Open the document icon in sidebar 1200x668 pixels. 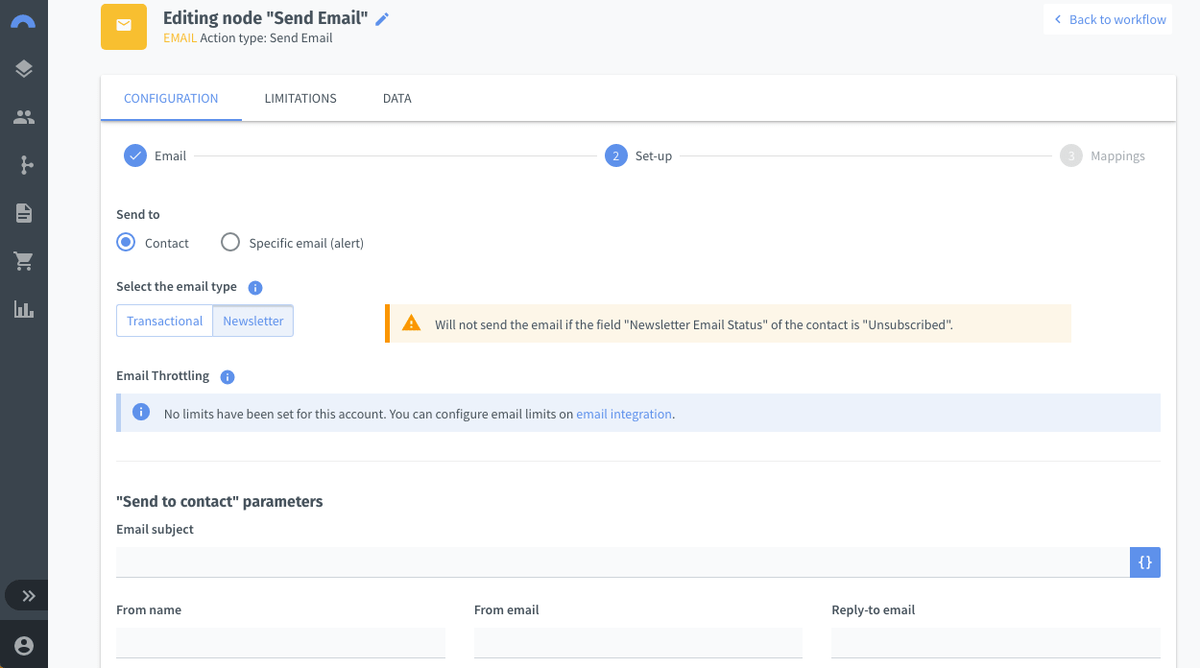pyautogui.click(x=24, y=213)
